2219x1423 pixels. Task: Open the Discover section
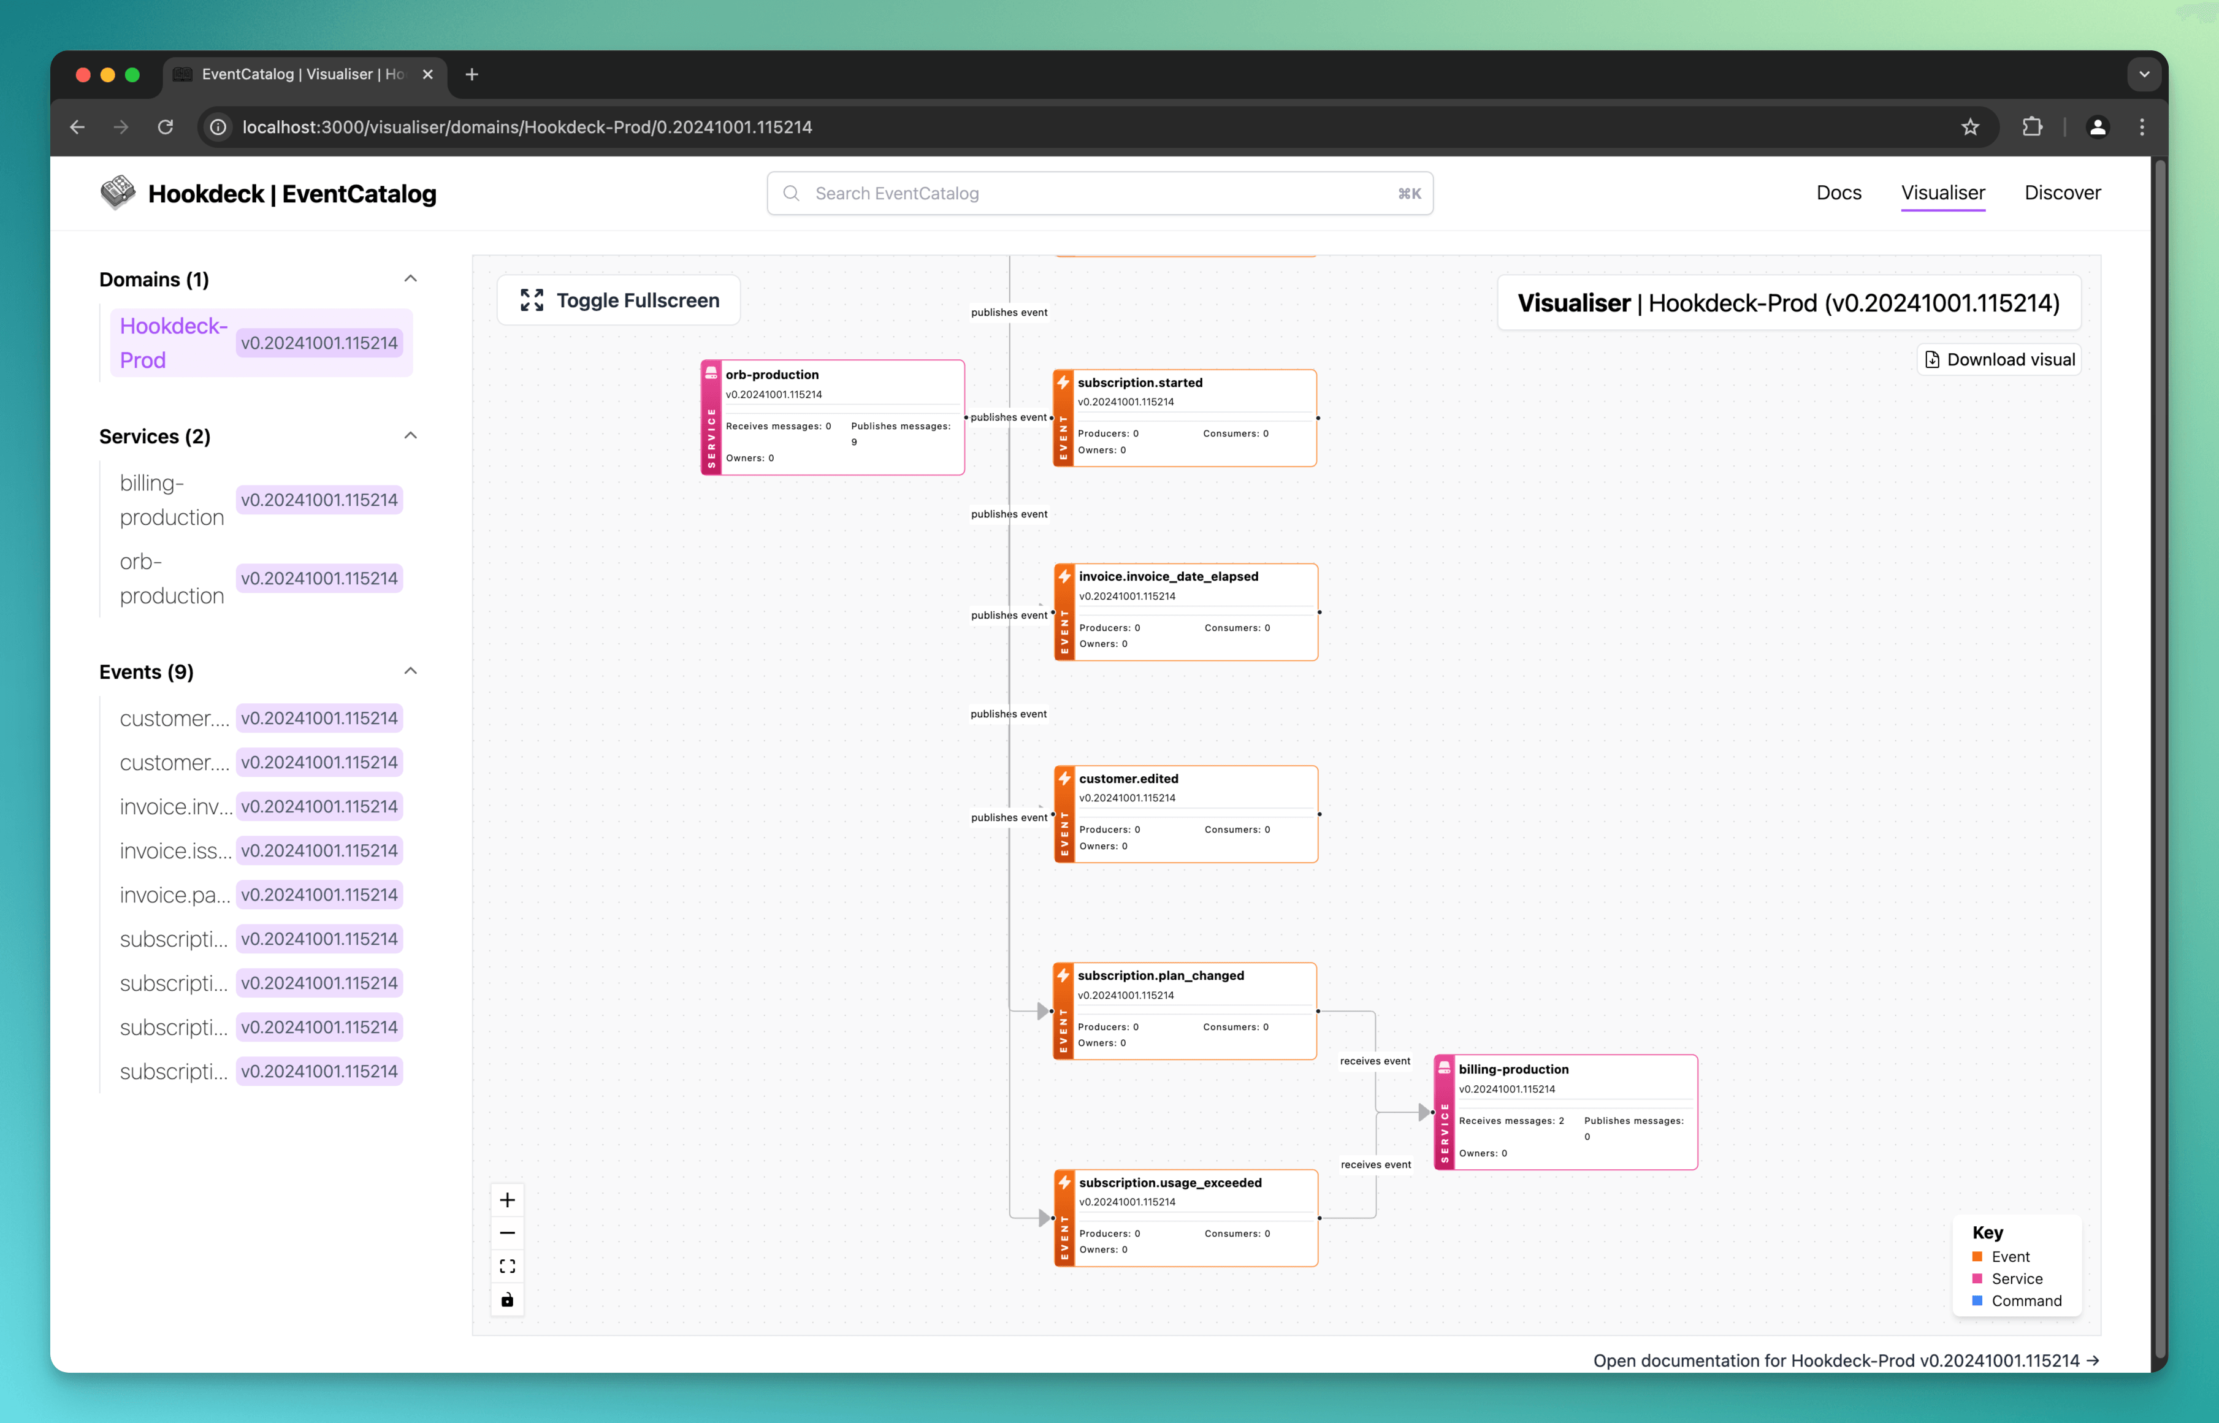[x=2062, y=192]
